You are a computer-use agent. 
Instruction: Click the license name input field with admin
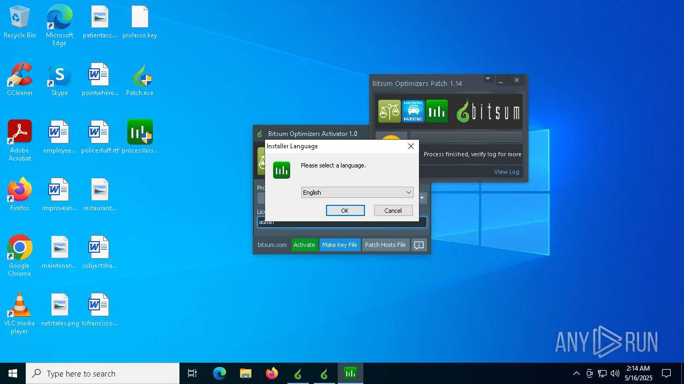pyautogui.click(x=342, y=222)
